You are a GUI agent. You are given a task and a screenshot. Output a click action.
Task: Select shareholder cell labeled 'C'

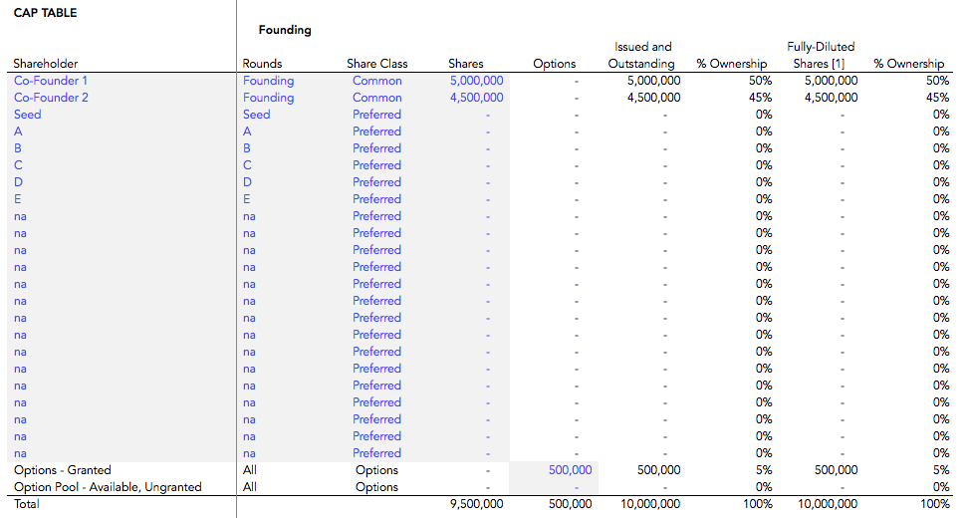(18, 165)
